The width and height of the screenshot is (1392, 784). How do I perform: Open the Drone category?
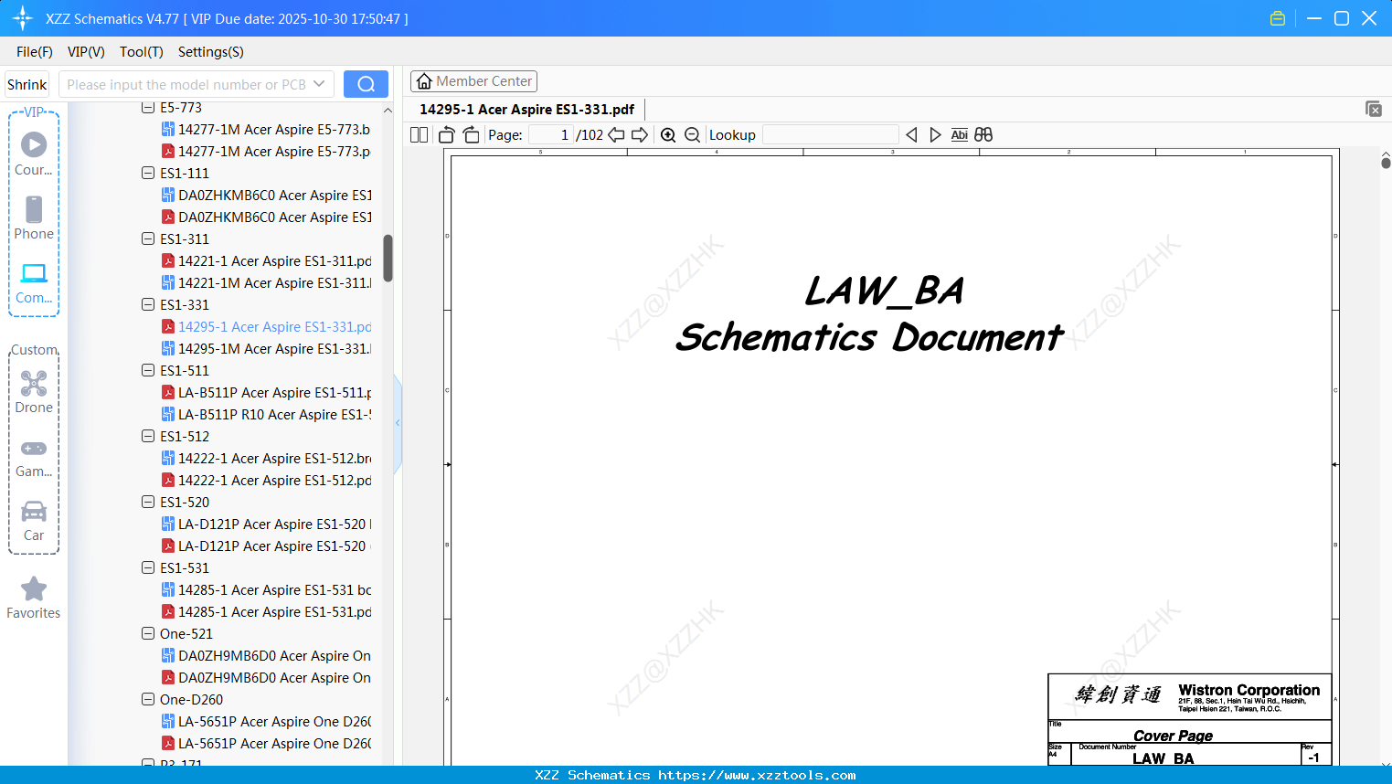click(x=34, y=392)
